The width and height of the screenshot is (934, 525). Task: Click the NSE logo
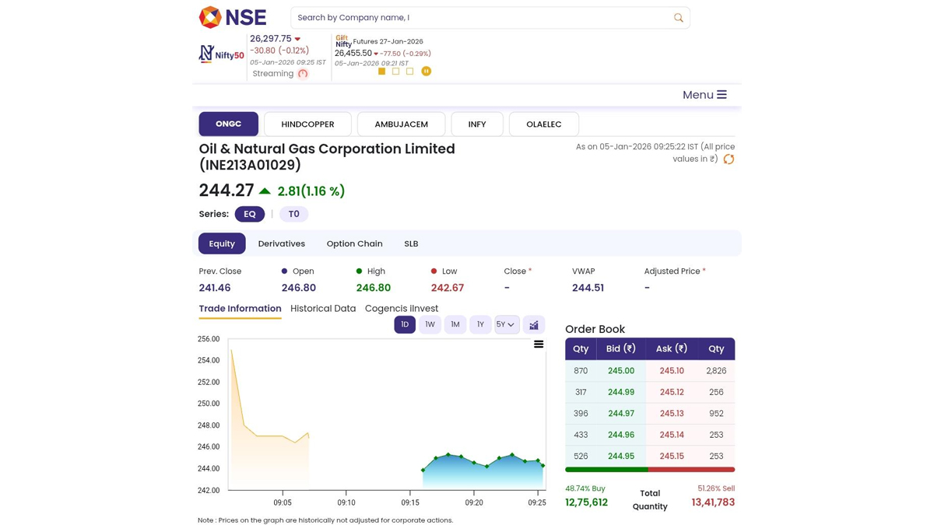pyautogui.click(x=232, y=17)
